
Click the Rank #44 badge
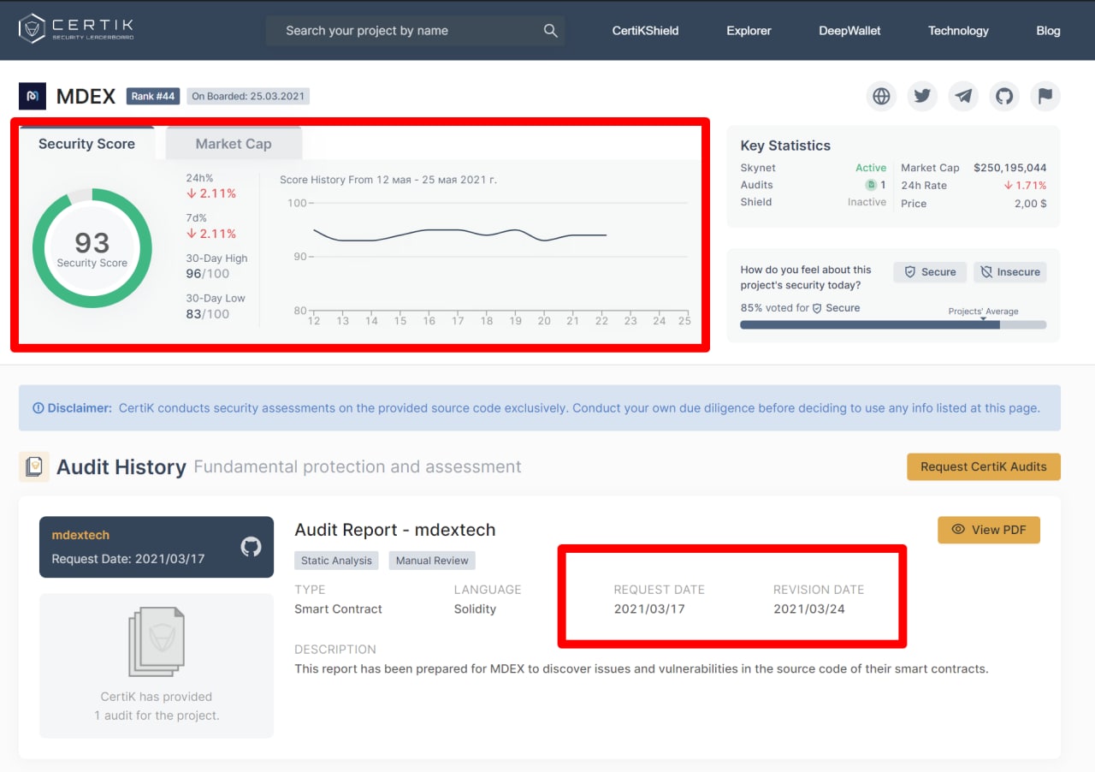pos(153,96)
